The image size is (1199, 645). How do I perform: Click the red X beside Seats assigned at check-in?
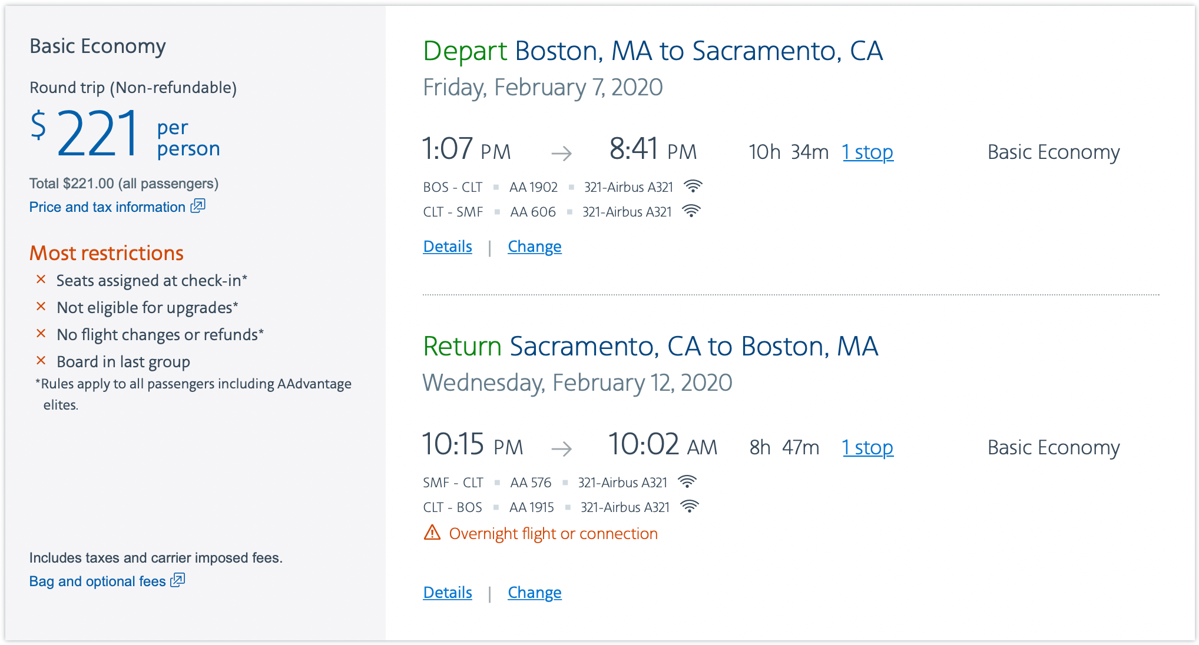41,280
